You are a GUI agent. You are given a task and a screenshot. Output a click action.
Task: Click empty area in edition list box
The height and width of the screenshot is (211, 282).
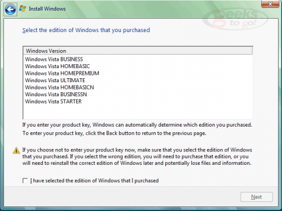coord(138,111)
